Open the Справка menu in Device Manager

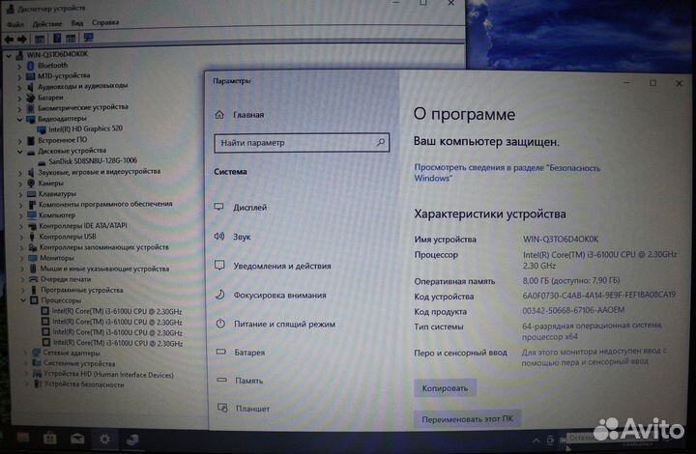(105, 22)
